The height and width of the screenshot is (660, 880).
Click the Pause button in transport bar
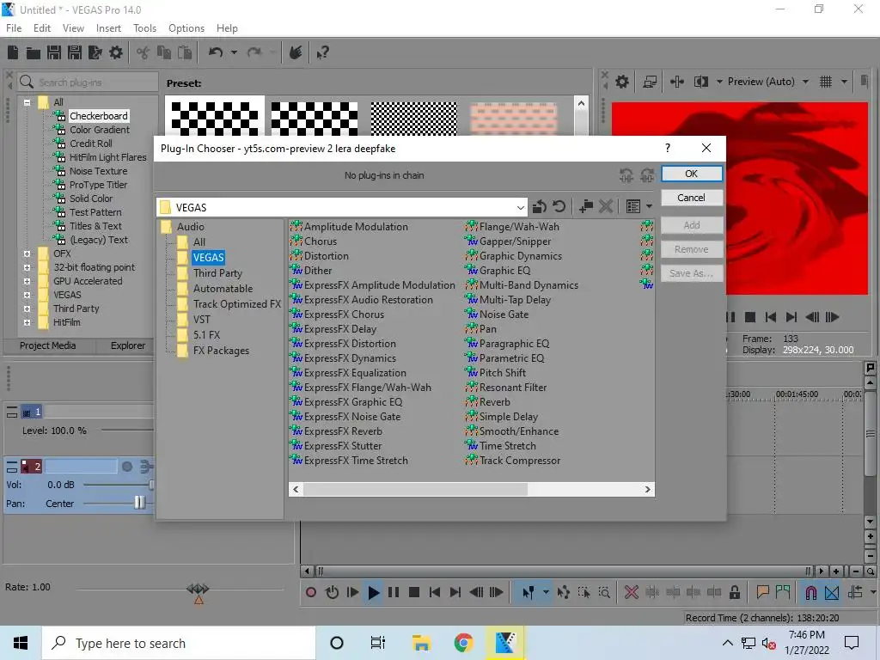point(394,592)
